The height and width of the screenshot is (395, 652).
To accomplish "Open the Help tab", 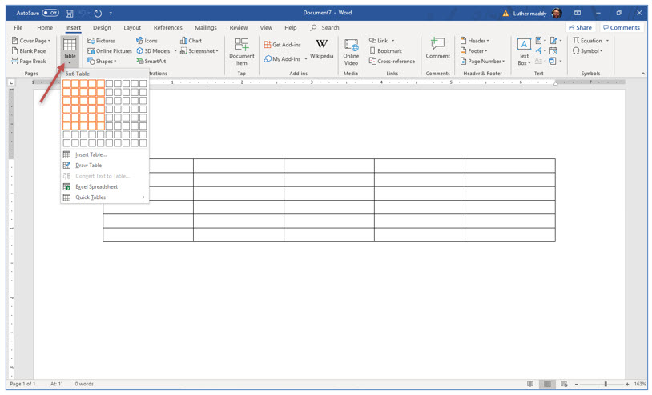I will point(291,27).
